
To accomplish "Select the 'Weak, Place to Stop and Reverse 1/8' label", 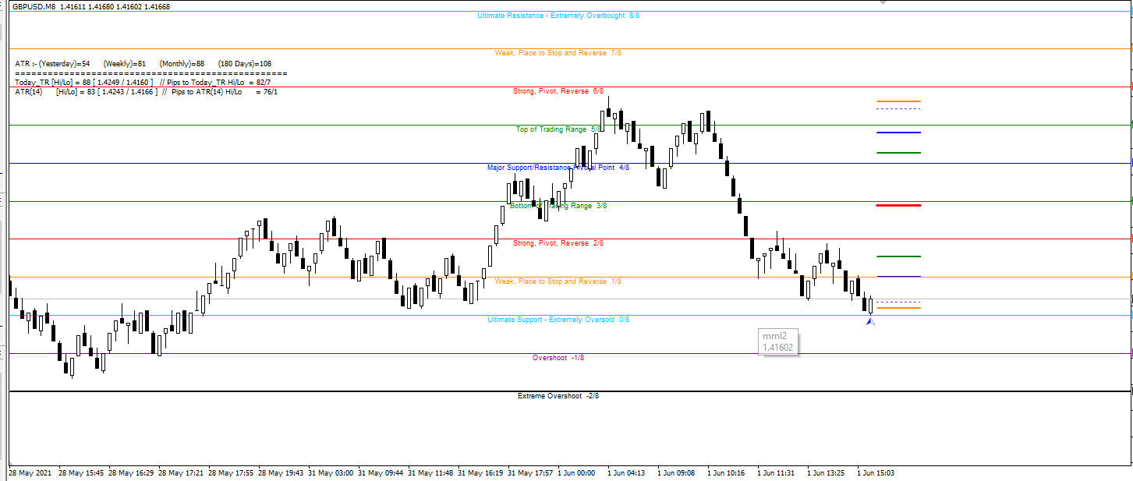I will (558, 281).
